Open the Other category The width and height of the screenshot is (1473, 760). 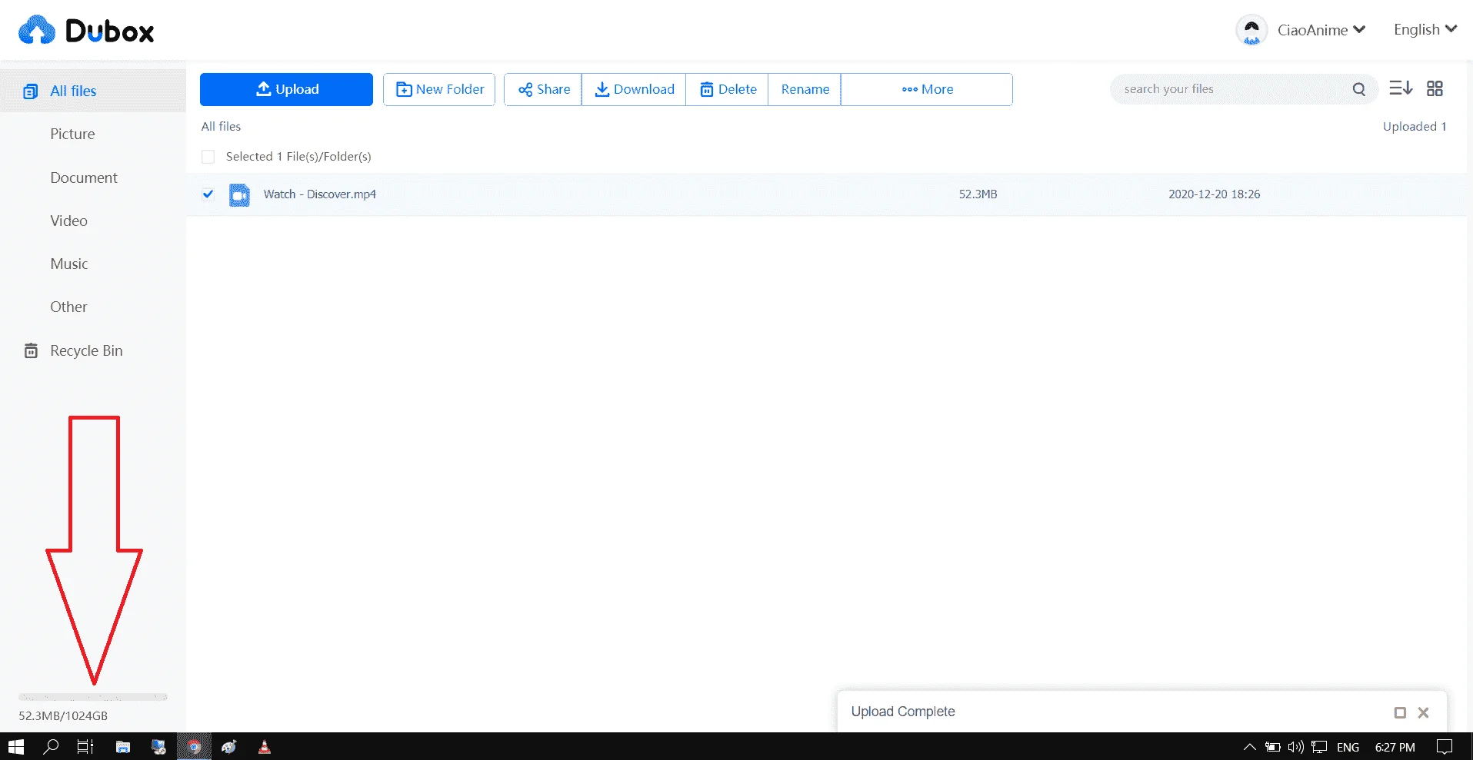(68, 307)
